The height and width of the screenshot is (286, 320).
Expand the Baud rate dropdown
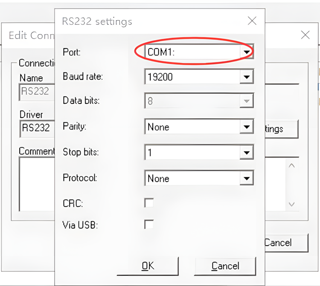click(246, 77)
